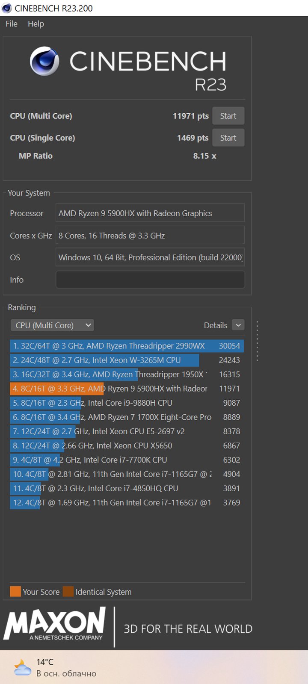Click the Info text field
The width and height of the screenshot is (308, 684).
click(x=150, y=280)
